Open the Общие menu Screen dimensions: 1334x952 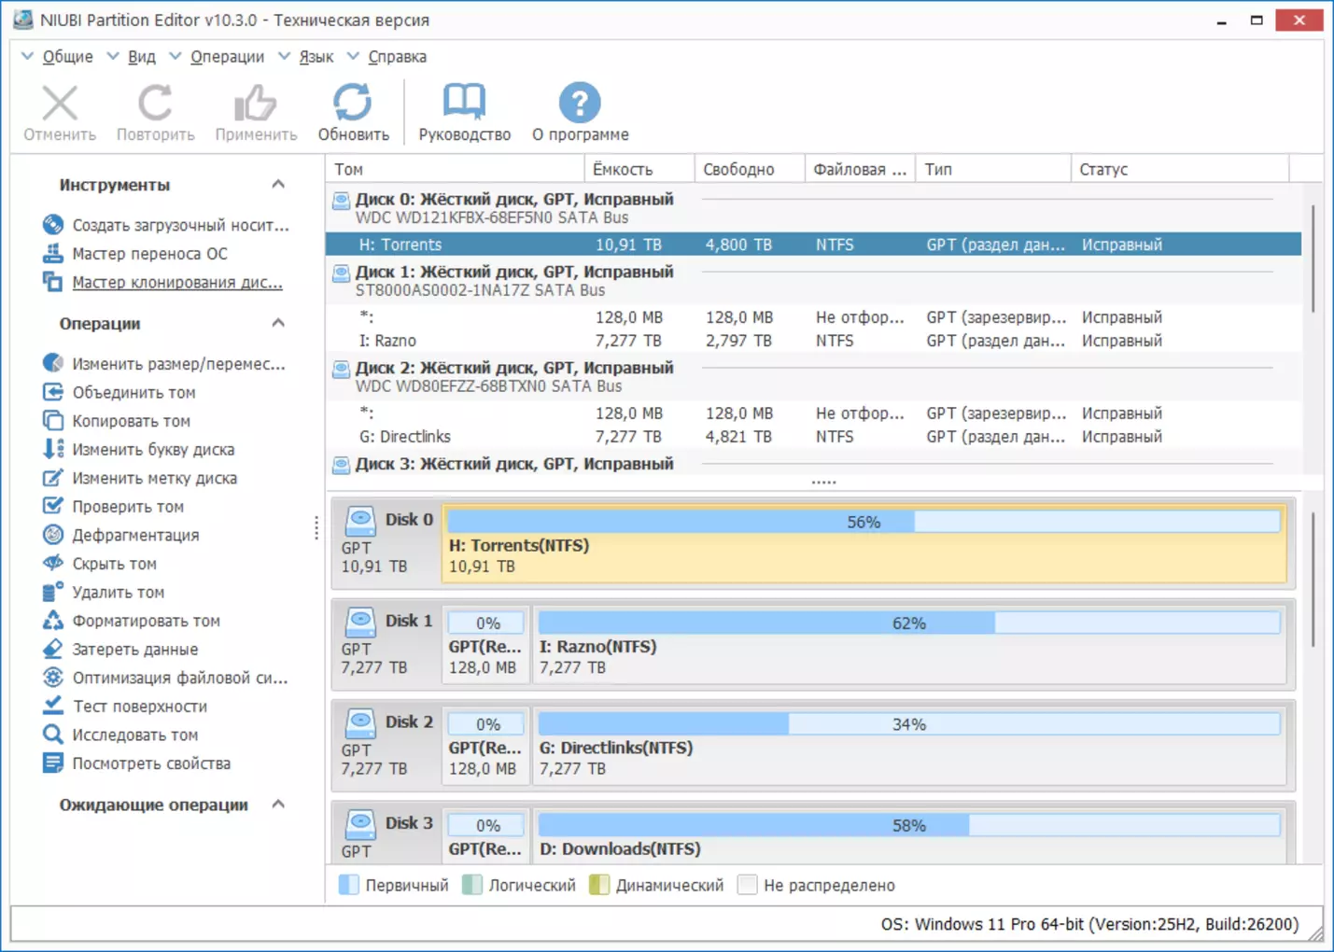pyautogui.click(x=66, y=57)
